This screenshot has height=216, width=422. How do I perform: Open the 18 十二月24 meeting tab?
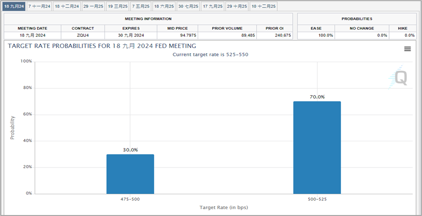click(67, 6)
